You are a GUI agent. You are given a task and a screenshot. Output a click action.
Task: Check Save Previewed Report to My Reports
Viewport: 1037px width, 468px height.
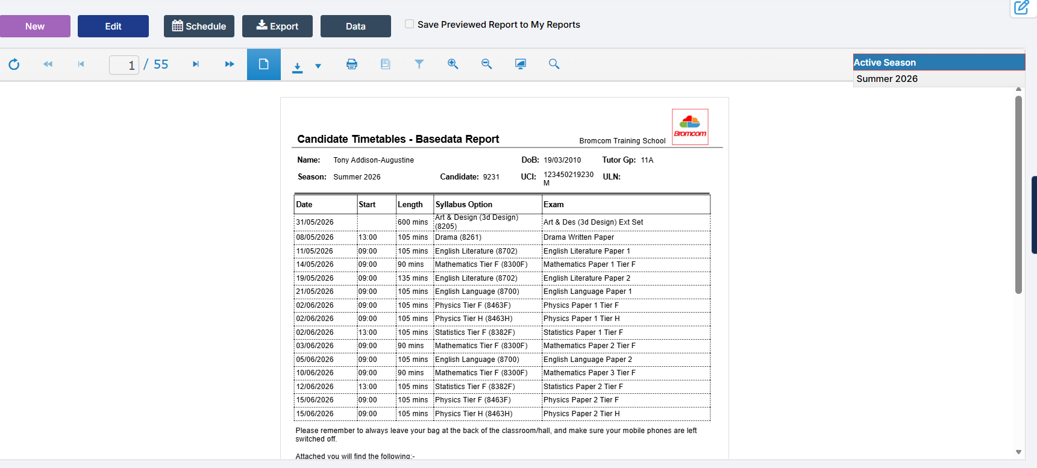[x=410, y=24]
